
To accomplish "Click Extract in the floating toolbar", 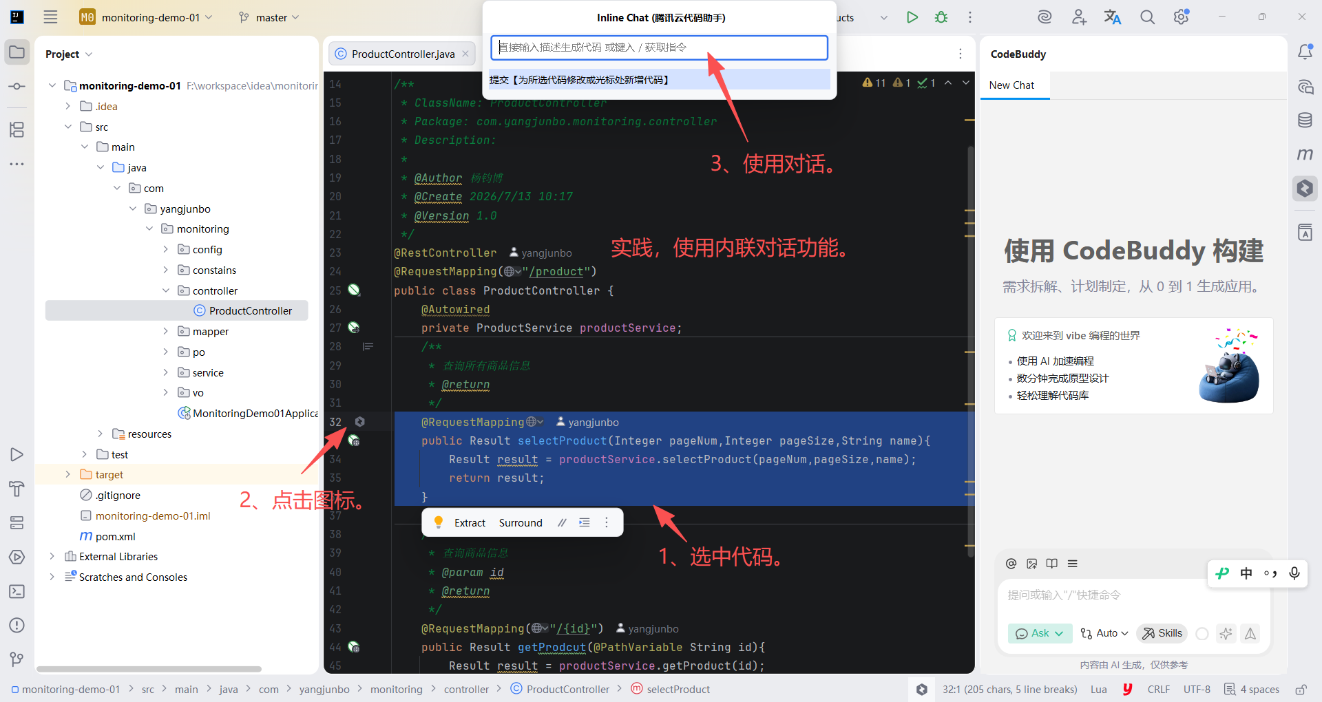I will point(470,523).
